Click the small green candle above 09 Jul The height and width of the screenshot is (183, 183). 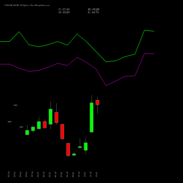(x=74, y=154)
